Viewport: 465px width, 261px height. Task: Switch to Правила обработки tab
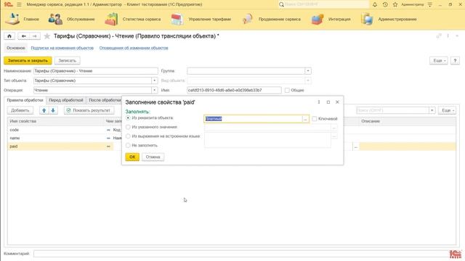(25, 100)
